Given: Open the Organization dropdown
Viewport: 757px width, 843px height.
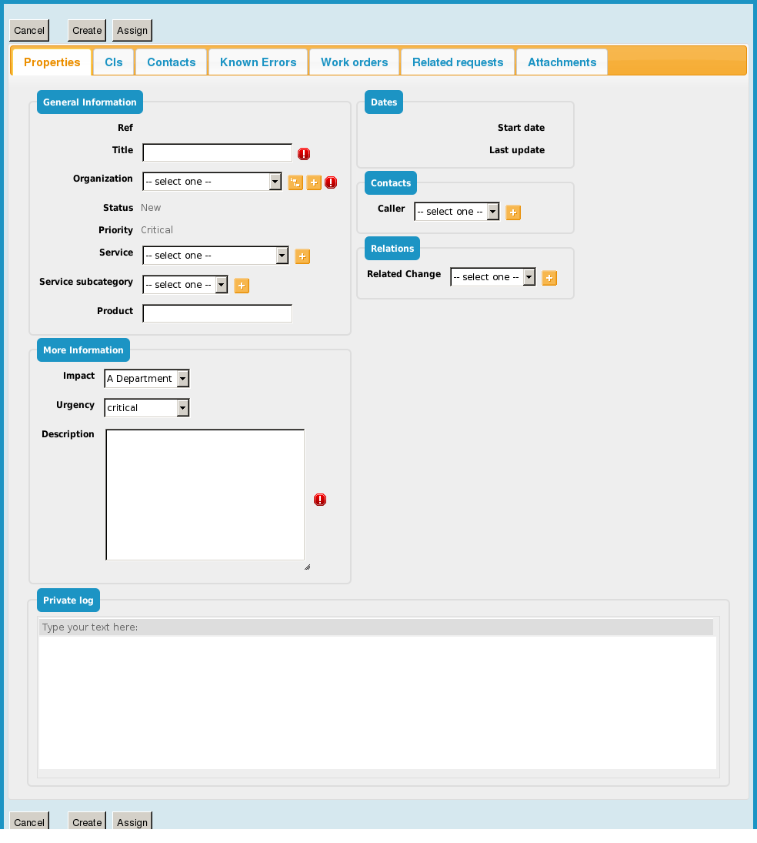Looking at the screenshot, I should [x=212, y=182].
